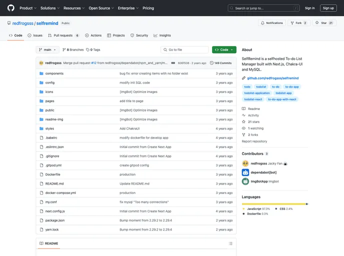Click the config folder icon

pos(41,82)
